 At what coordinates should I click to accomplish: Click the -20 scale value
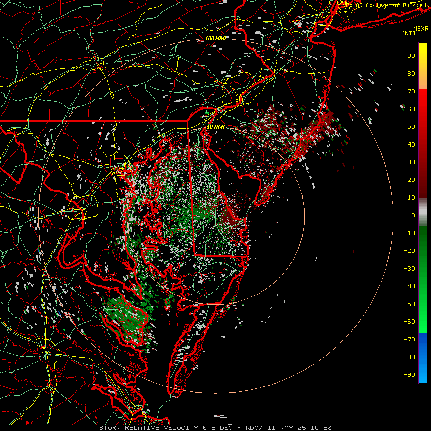coord(409,251)
